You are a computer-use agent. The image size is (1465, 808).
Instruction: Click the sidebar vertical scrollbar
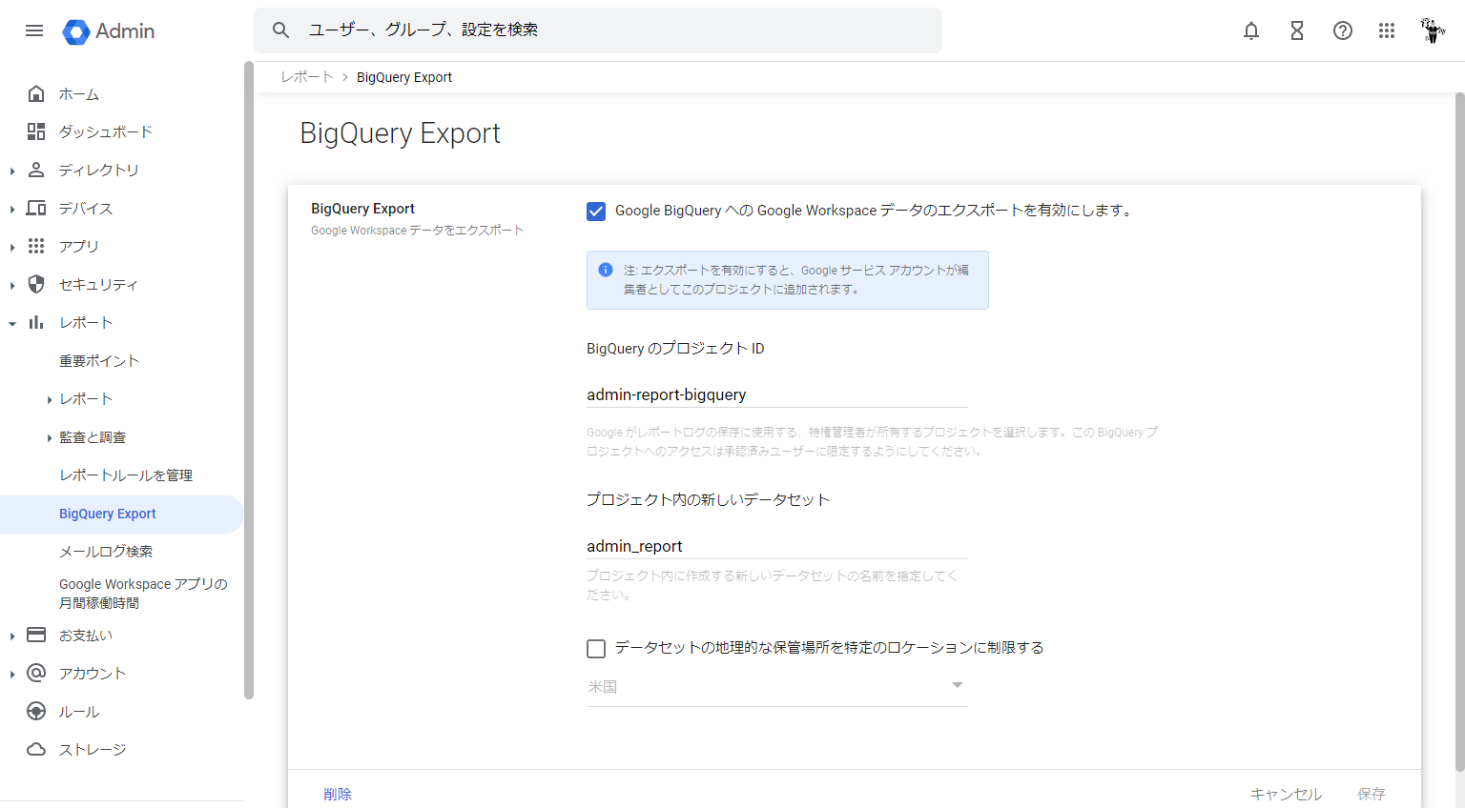point(249,380)
